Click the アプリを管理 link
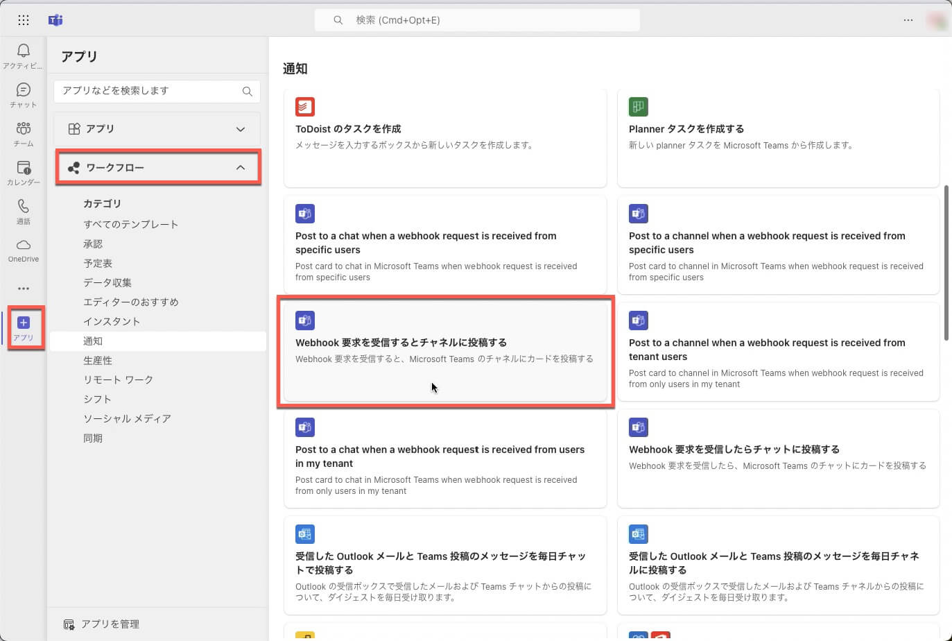 [110, 624]
